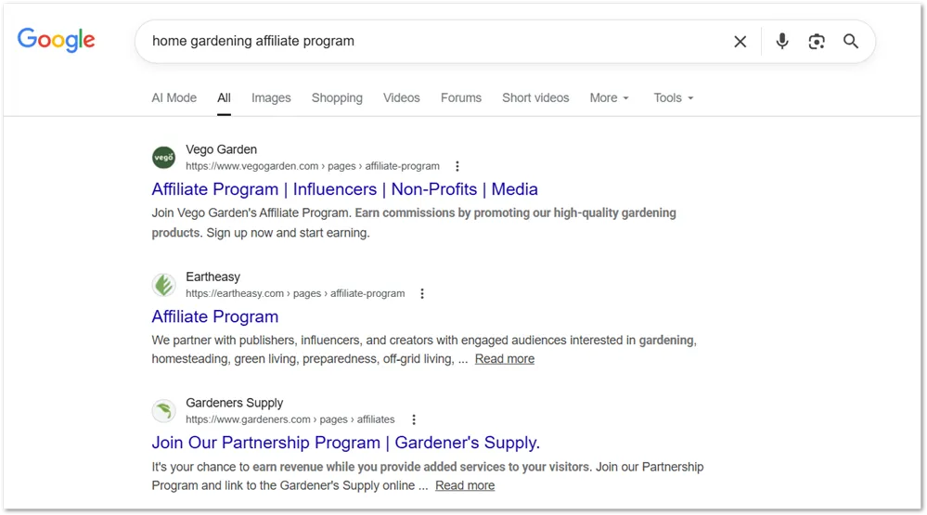Clear the search query with X icon
This screenshot has height=515, width=927.
coord(740,42)
